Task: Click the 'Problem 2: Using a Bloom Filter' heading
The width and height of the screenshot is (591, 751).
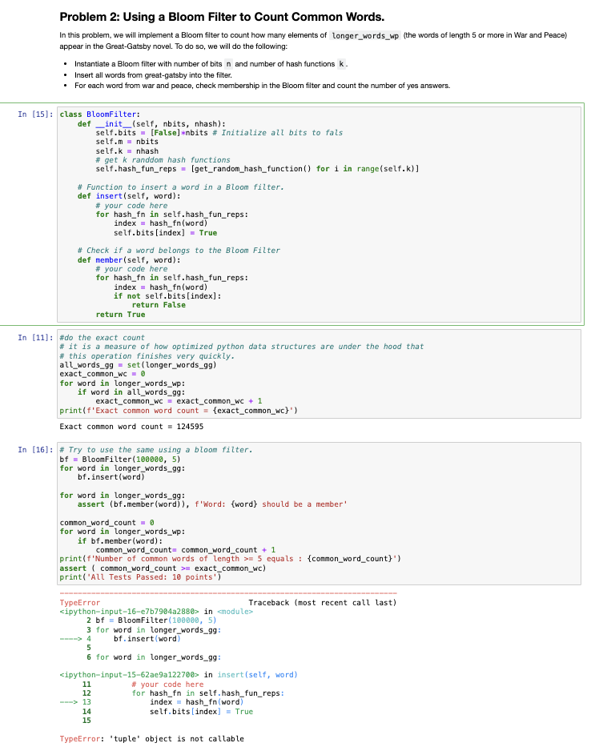Action: [222, 17]
